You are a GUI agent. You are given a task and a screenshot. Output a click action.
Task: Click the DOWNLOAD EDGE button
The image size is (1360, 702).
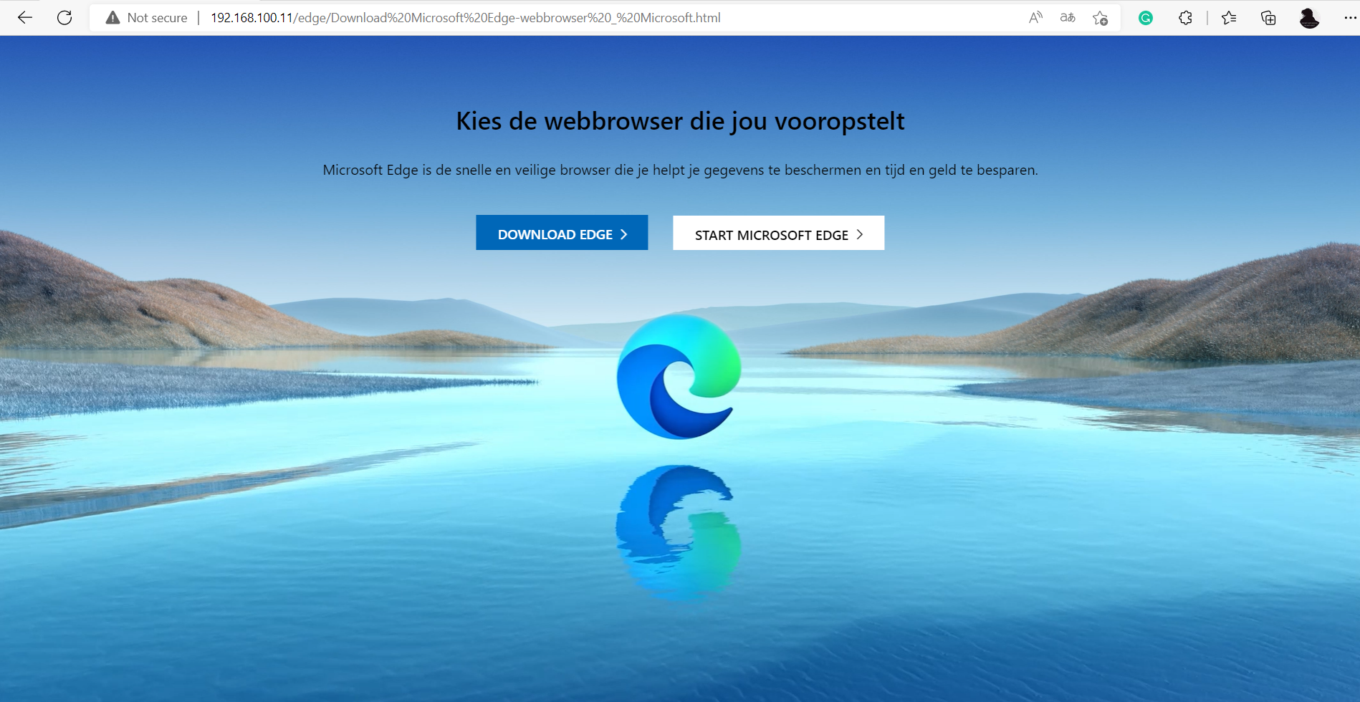click(562, 233)
